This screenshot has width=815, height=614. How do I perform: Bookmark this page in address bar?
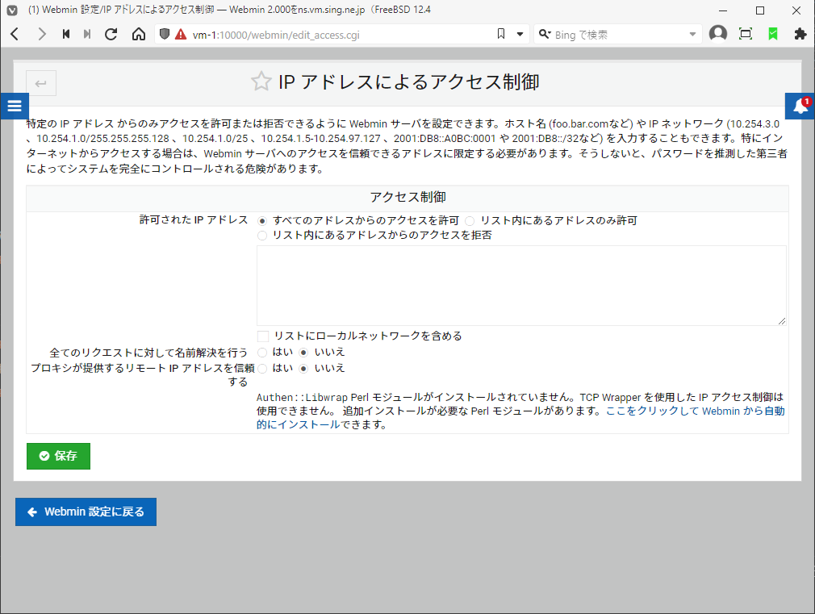point(500,35)
